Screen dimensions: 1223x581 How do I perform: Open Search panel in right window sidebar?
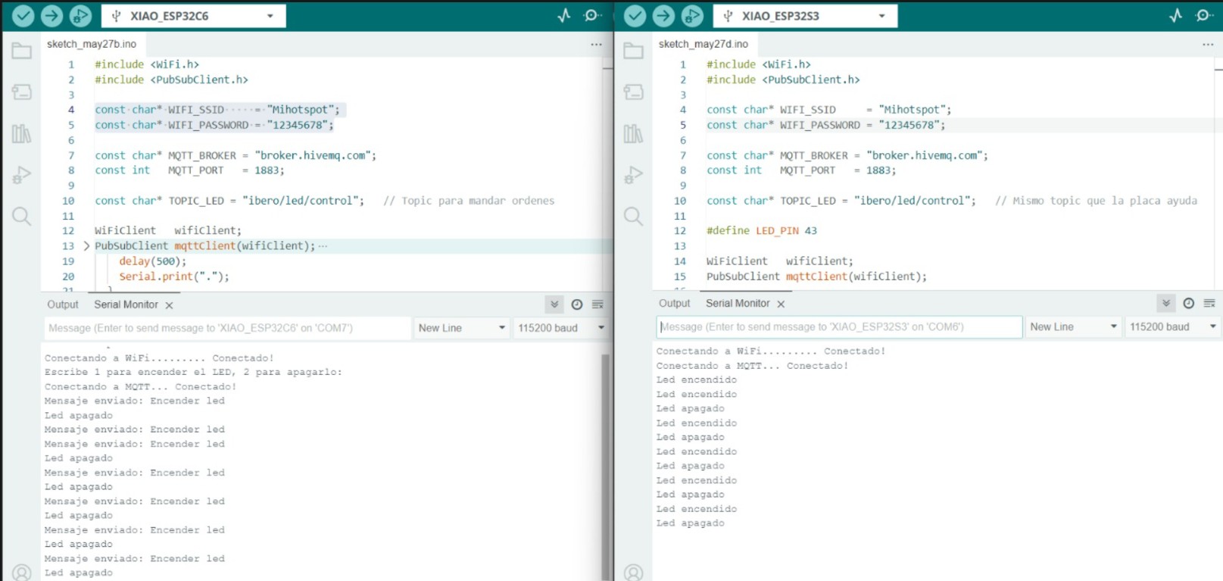pos(633,217)
